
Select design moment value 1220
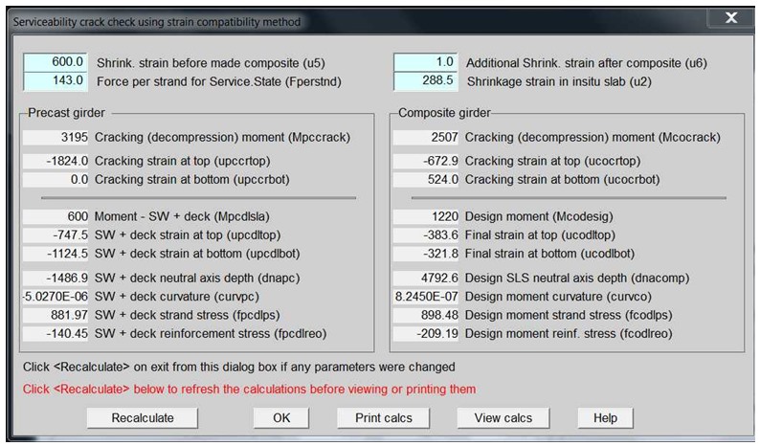coord(426,216)
